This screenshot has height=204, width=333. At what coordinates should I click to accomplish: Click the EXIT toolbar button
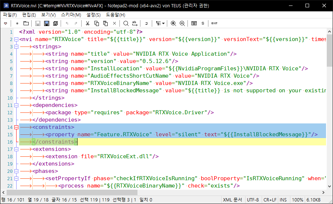[x=214, y=23]
